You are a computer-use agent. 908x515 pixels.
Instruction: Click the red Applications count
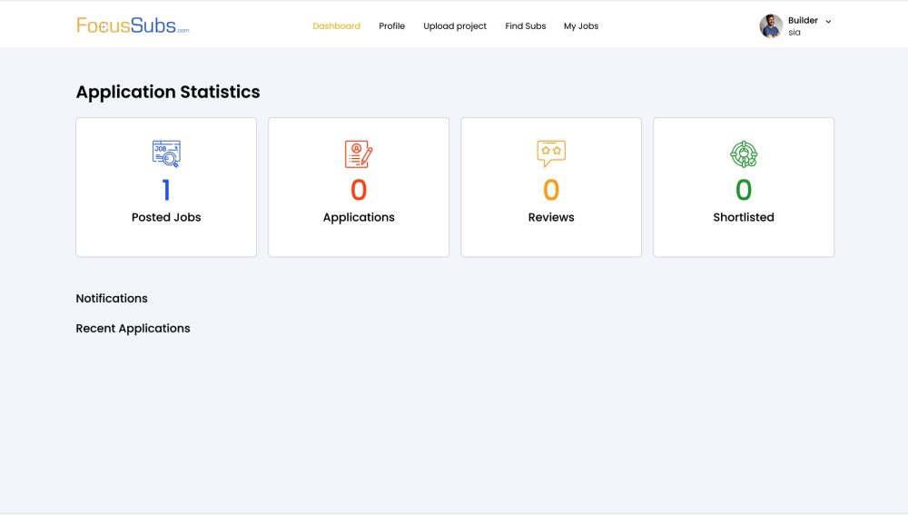click(x=359, y=190)
